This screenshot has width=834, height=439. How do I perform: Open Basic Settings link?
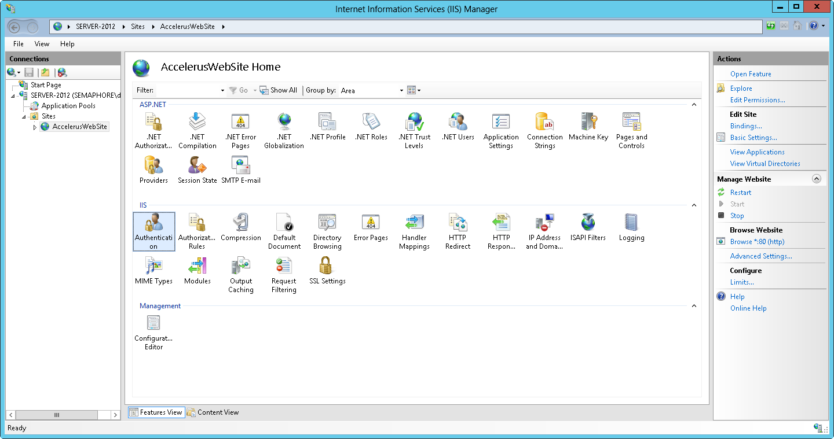[x=753, y=138]
